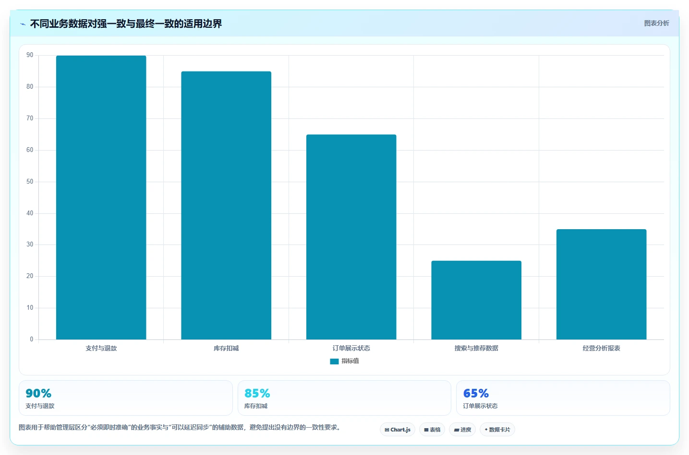Click the 搜索与推荐数据 bar in the chart

476,300
